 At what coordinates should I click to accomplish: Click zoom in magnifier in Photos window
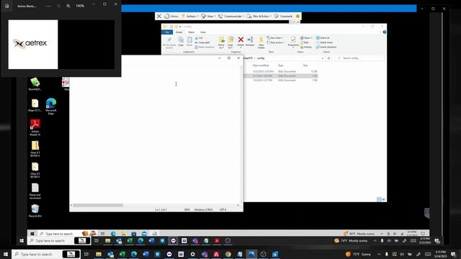tap(68, 6)
